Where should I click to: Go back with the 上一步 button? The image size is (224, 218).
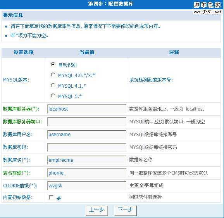[97, 210]
